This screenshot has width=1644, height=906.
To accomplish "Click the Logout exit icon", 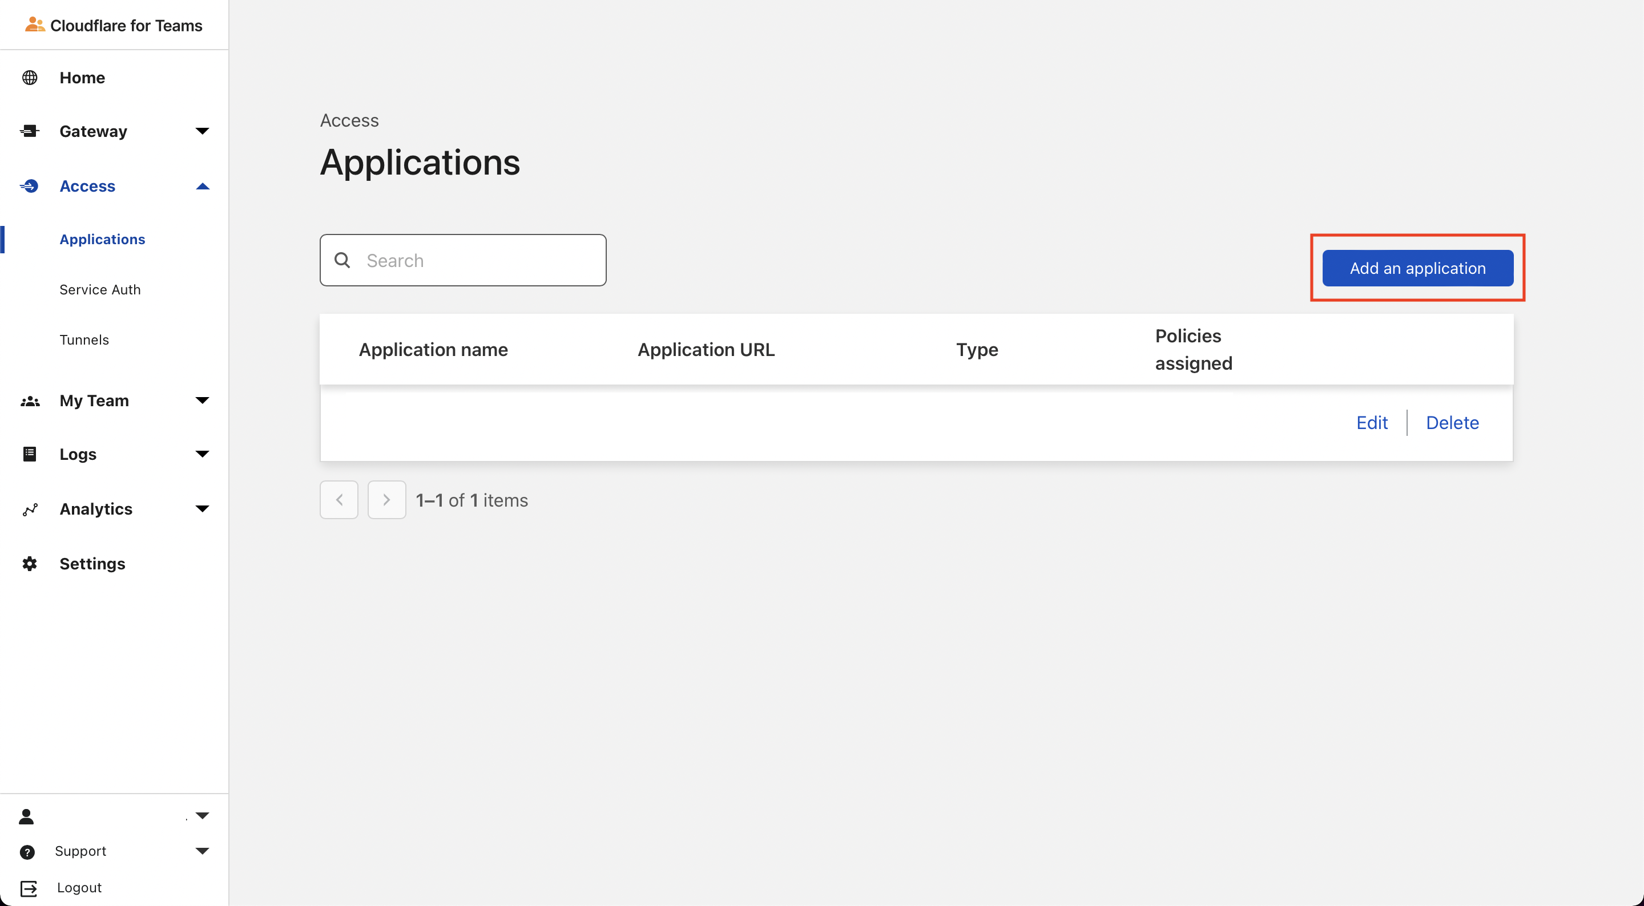I will (x=29, y=888).
